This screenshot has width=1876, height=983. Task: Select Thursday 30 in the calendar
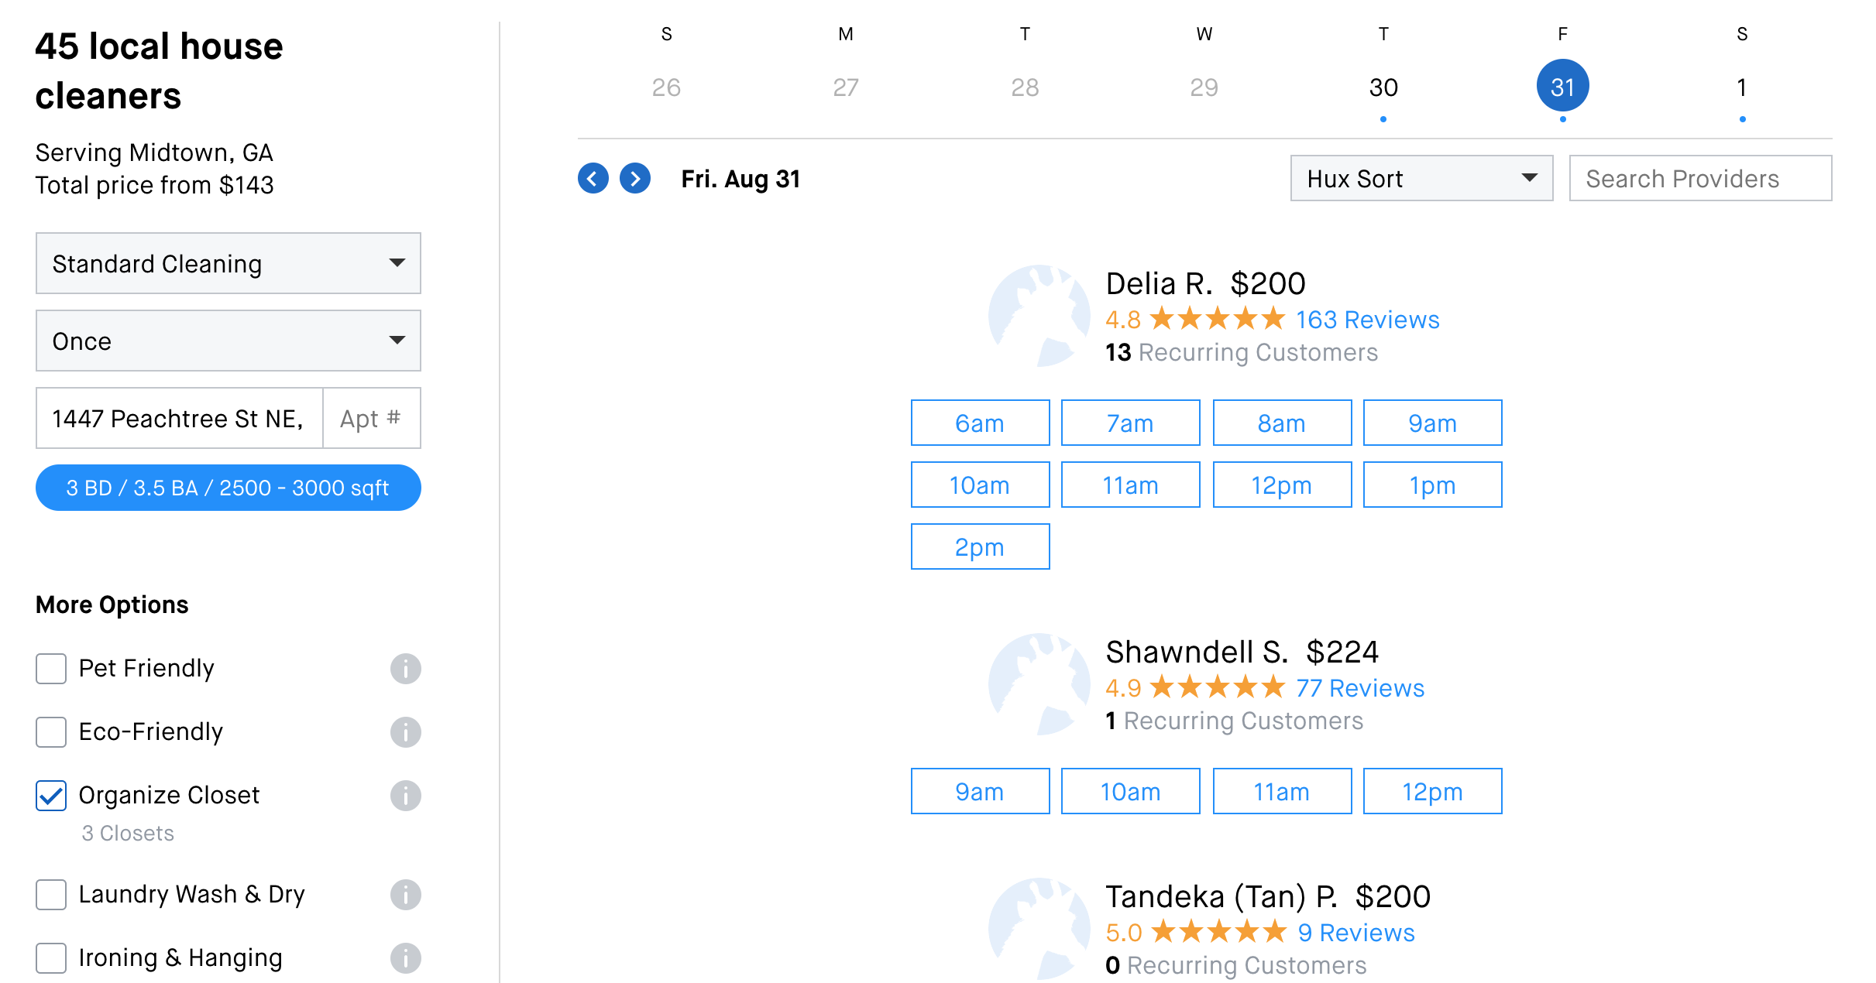click(x=1383, y=87)
